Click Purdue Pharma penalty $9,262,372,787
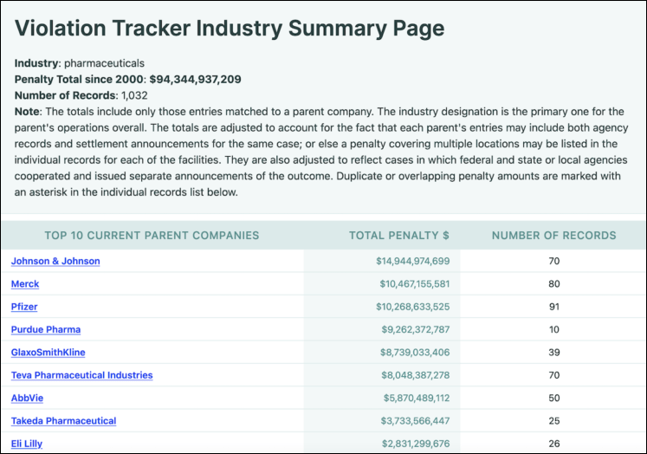Screen dimensions: 647x454 [x=416, y=329]
